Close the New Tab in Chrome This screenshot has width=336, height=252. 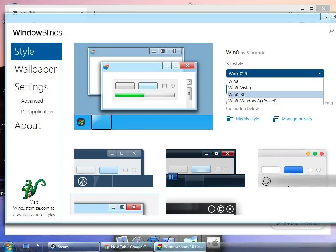tap(82, 13)
